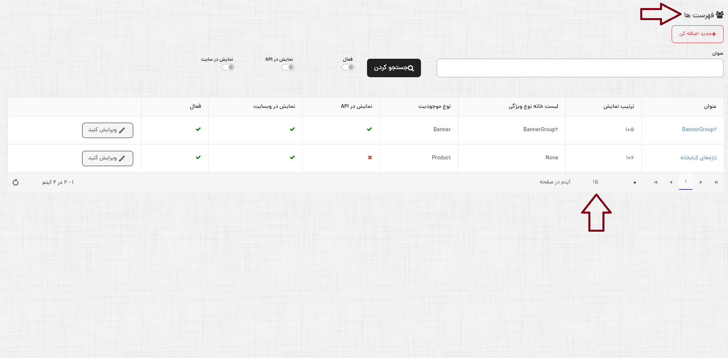Toggle the فعال filter switch
The width and height of the screenshot is (728, 358).
(348, 67)
